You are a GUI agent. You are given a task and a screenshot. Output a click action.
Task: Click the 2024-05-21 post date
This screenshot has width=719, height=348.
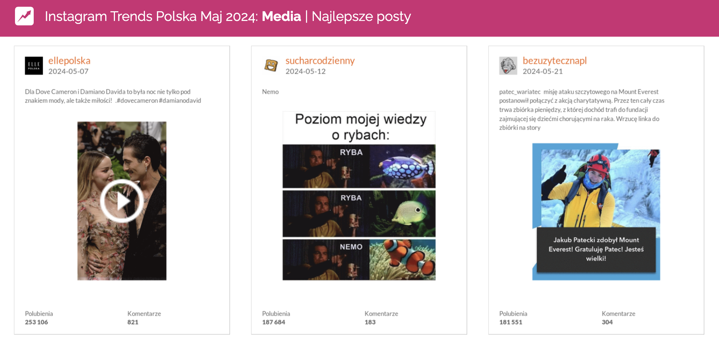pos(543,71)
